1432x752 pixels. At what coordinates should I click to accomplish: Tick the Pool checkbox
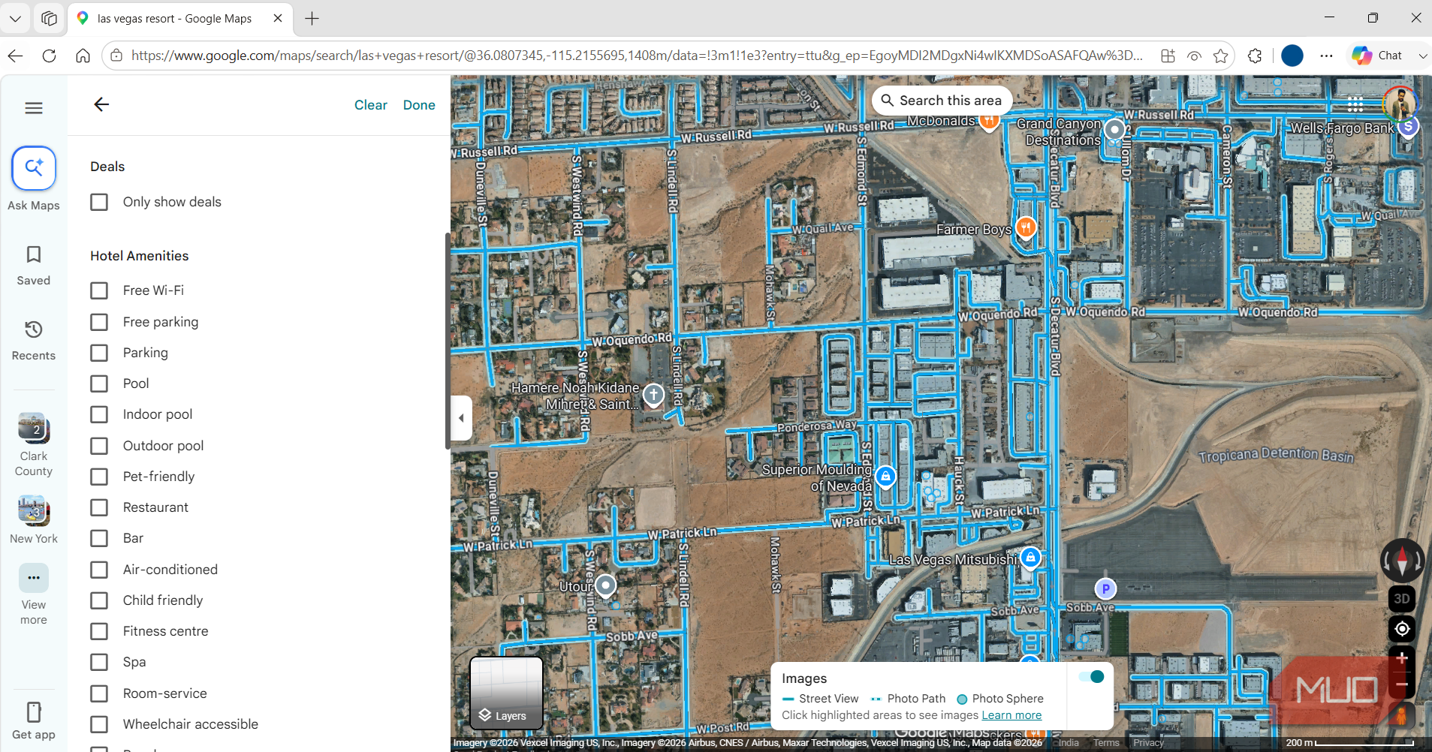point(99,384)
